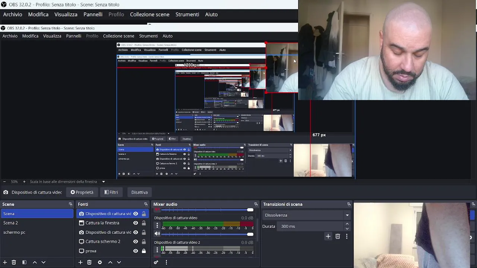Open options dots for Dispositivo di cattura video channel

click(157, 225)
